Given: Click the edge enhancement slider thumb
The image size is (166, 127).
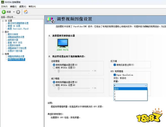Looking at the screenshot, I should (x=59, y=71).
